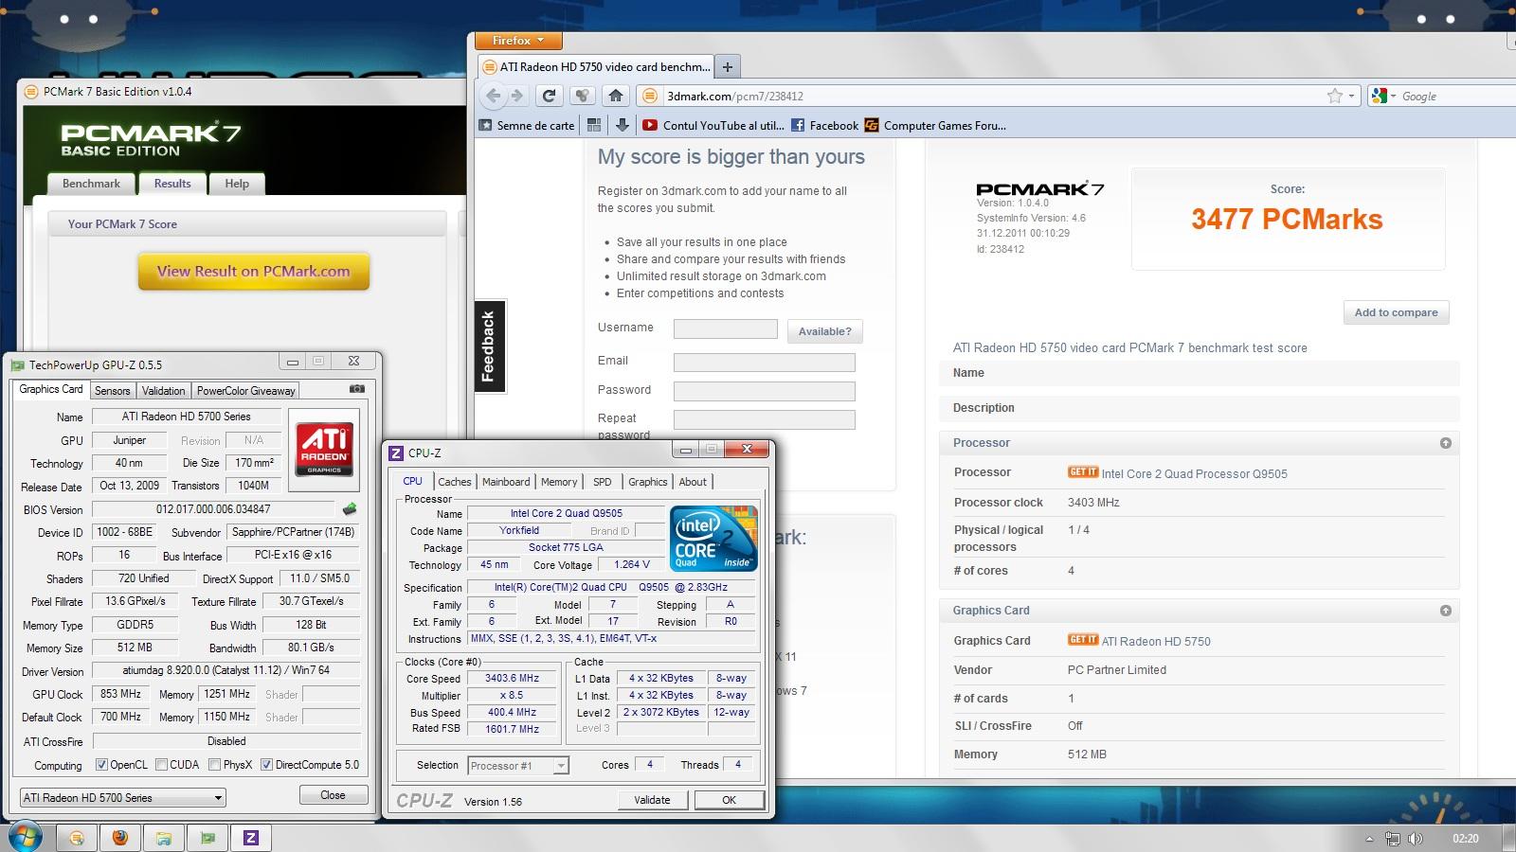
Task: Open the Mainboard tab in CPU-Z
Action: [506, 482]
